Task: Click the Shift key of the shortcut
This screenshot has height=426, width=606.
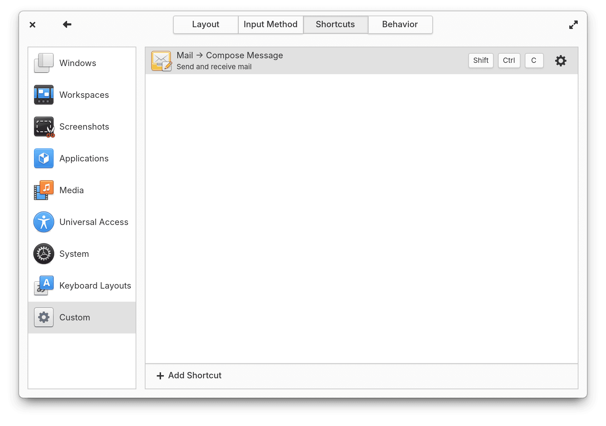Action: [481, 60]
